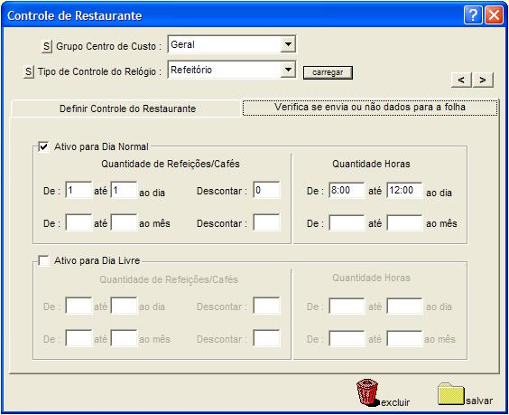Viewport: 509px width, 415px height.
Task: Click the Descontar field showing 0
Action: click(x=266, y=190)
